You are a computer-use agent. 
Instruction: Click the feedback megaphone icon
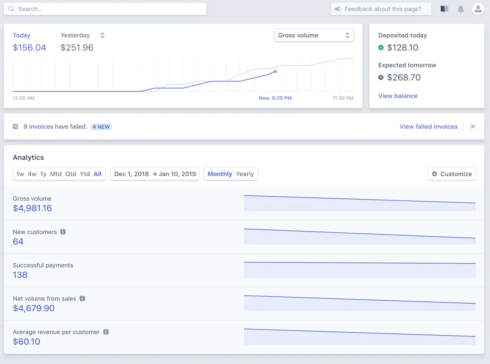click(338, 9)
